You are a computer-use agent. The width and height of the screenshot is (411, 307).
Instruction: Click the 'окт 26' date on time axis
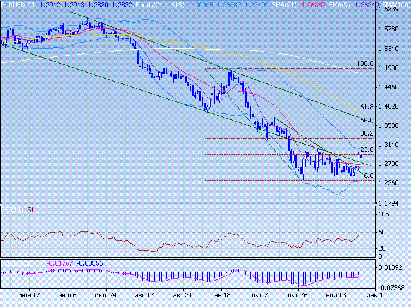pos(298,296)
